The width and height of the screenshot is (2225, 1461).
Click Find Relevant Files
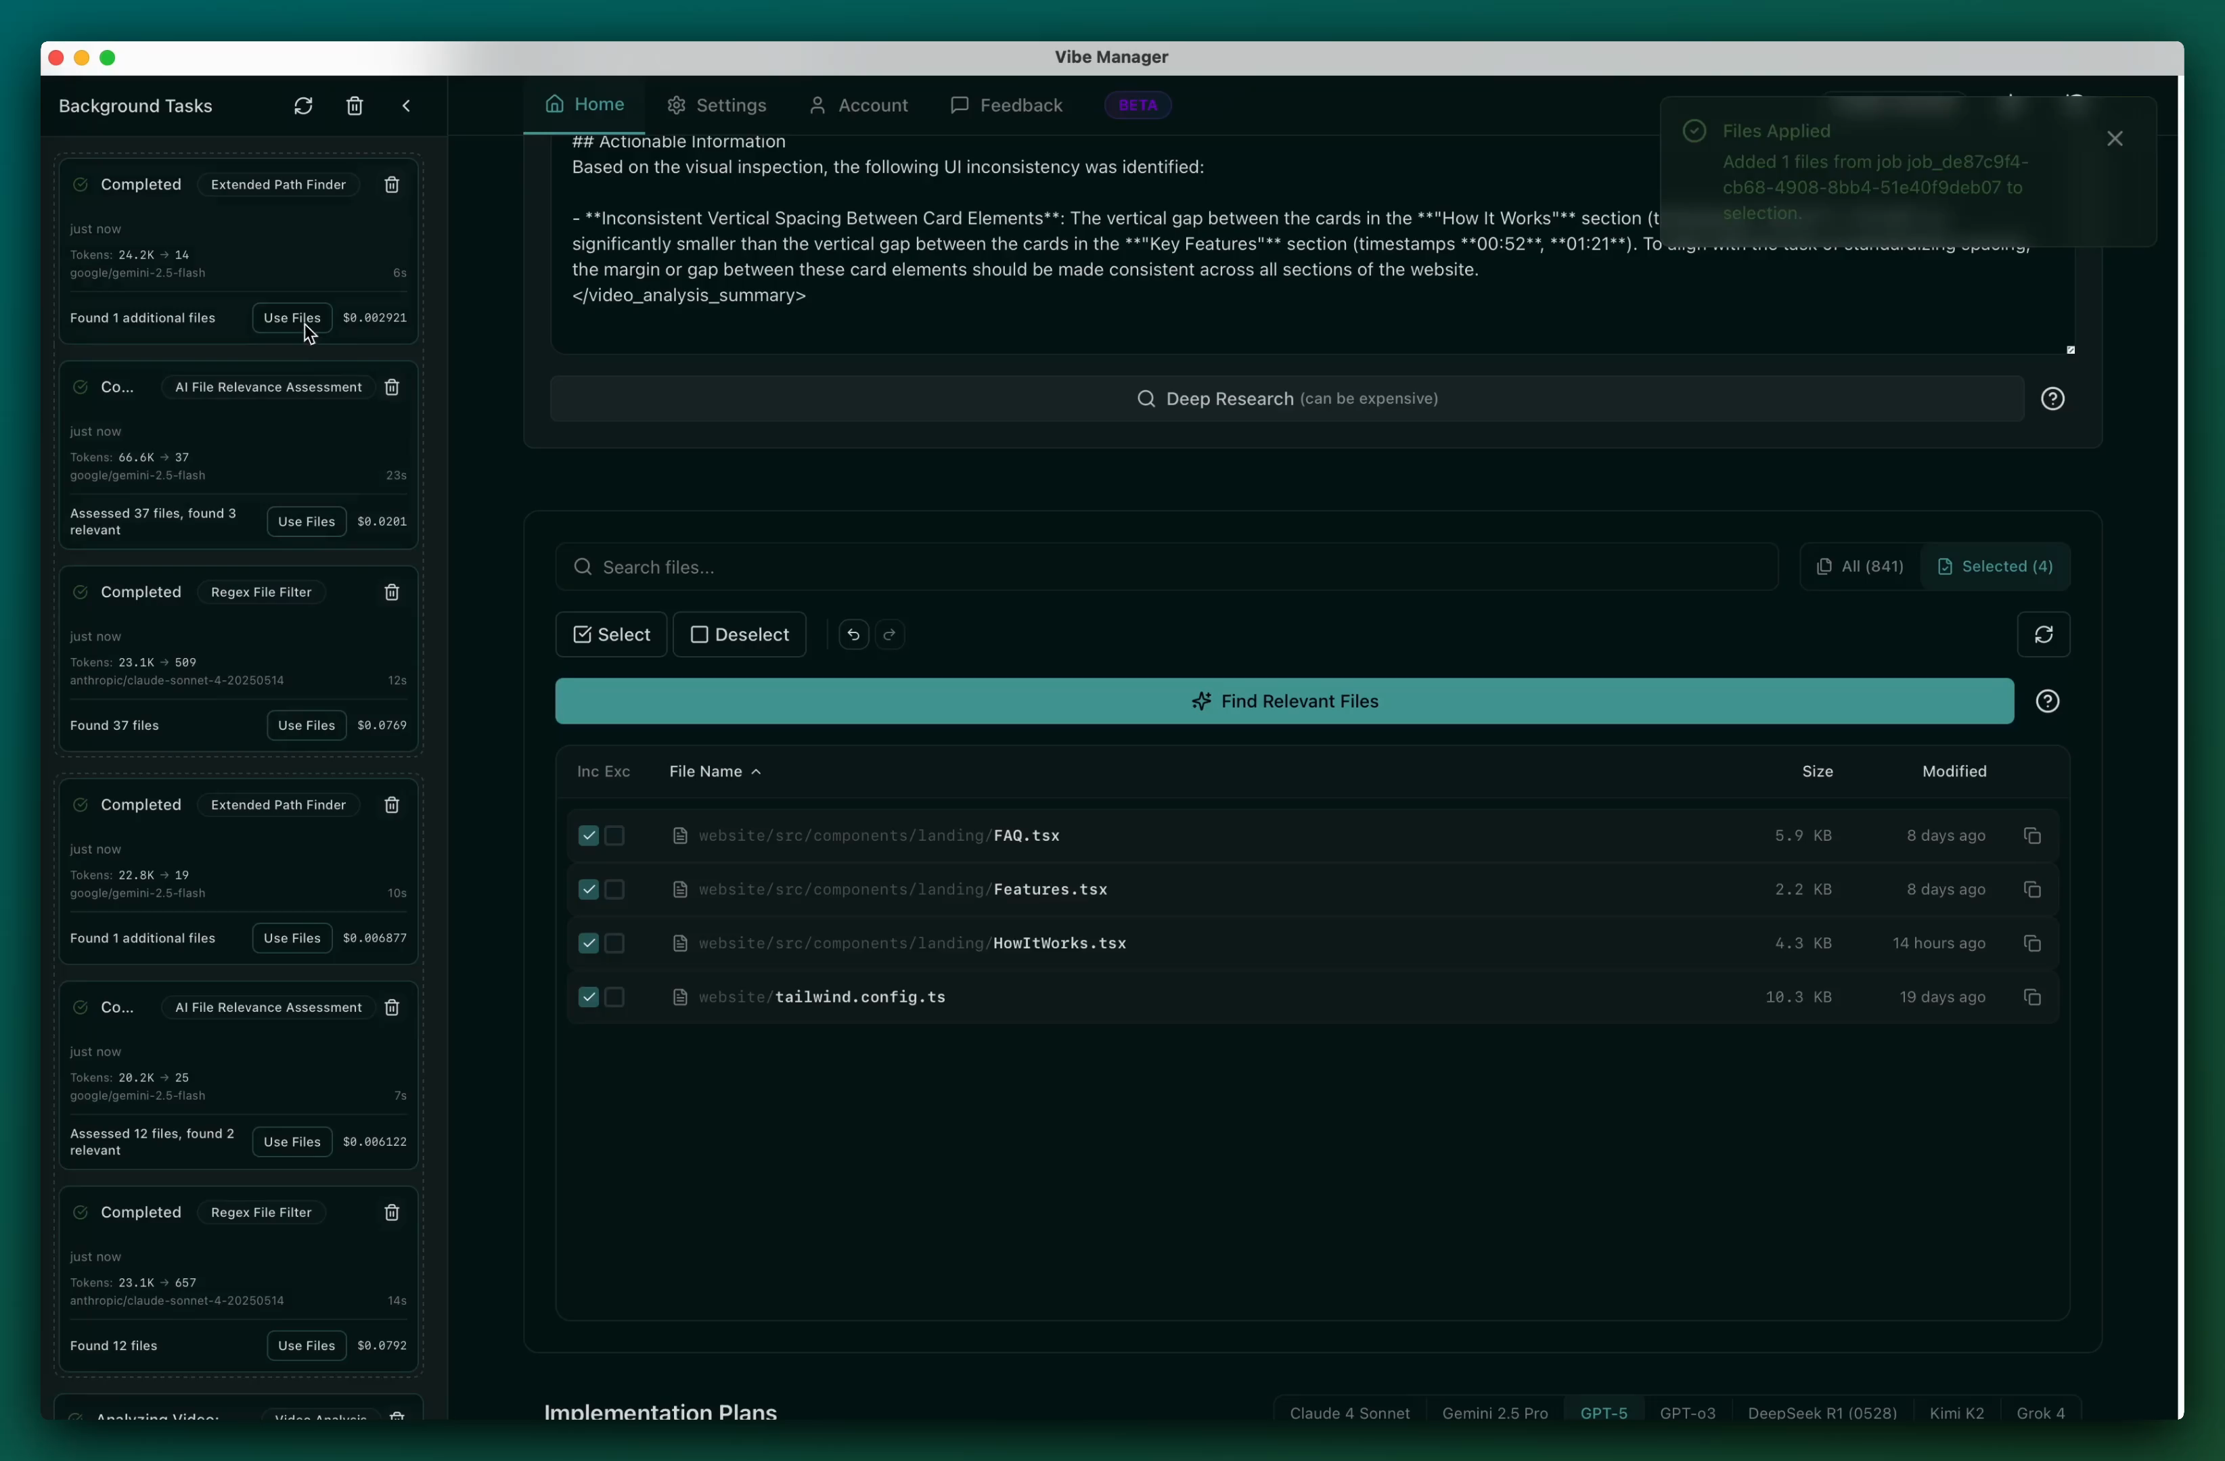pyautogui.click(x=1284, y=701)
